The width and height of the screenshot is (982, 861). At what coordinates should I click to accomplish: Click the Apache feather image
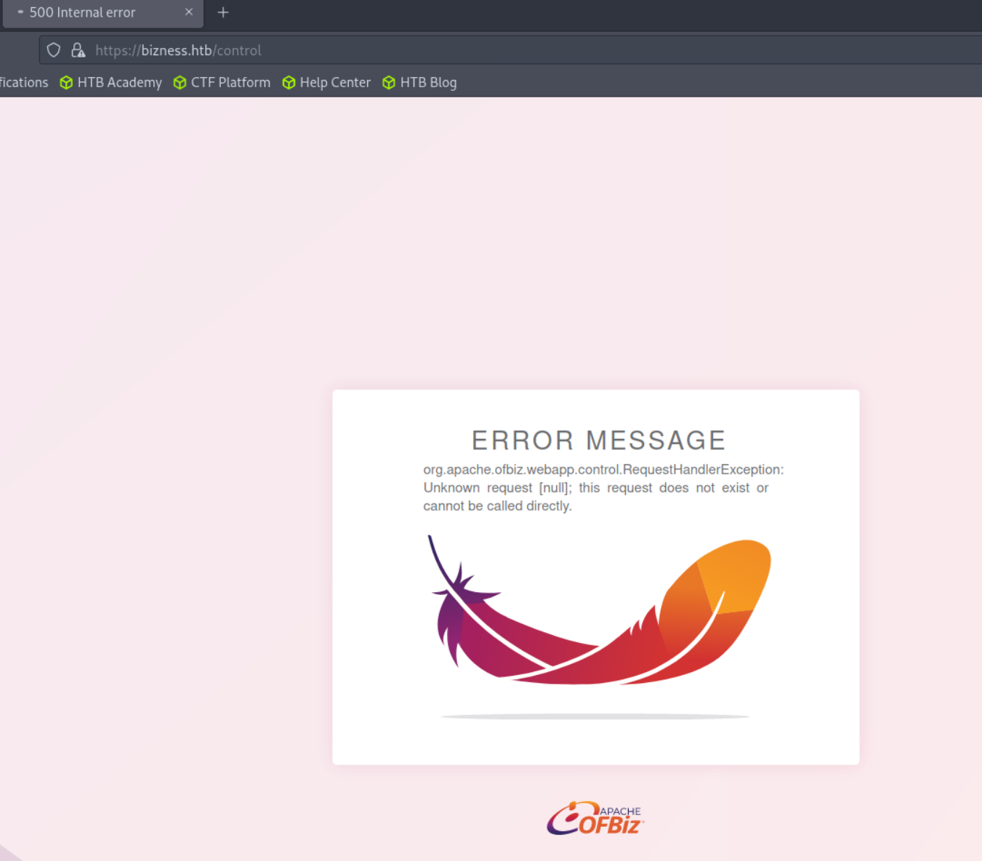(x=600, y=614)
